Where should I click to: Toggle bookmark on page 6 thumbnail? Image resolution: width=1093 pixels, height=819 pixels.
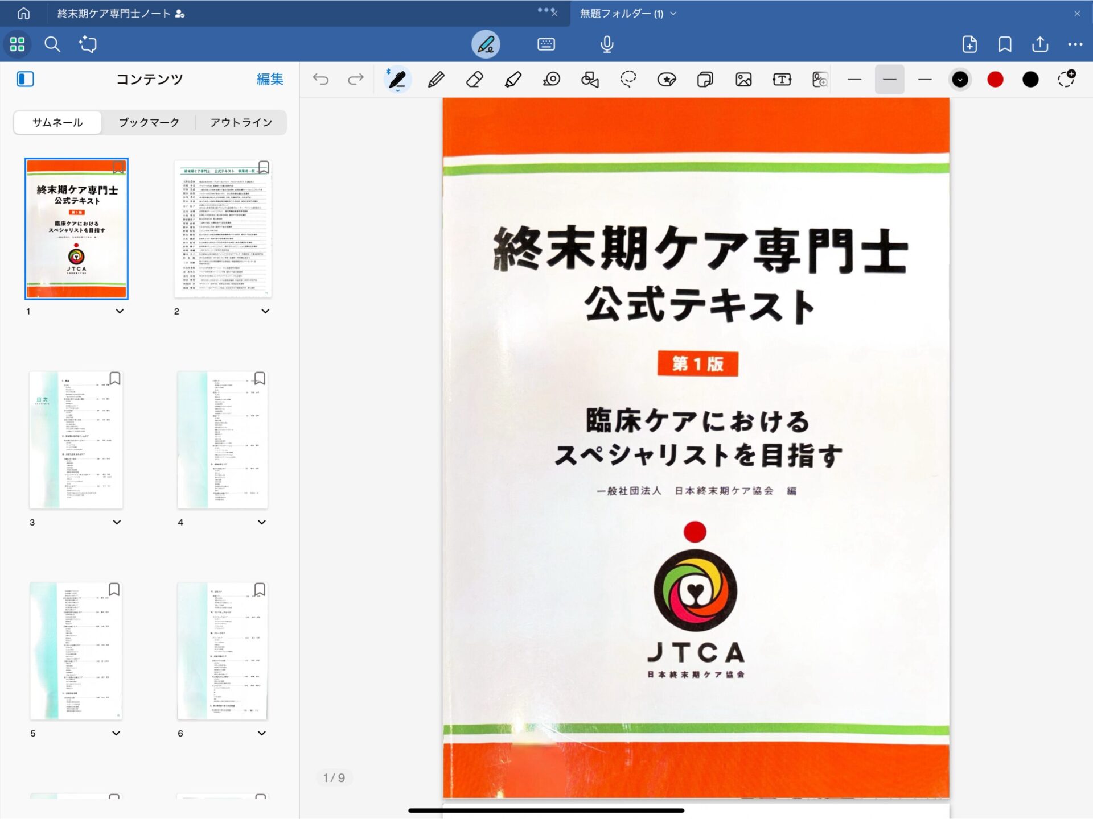[260, 589]
